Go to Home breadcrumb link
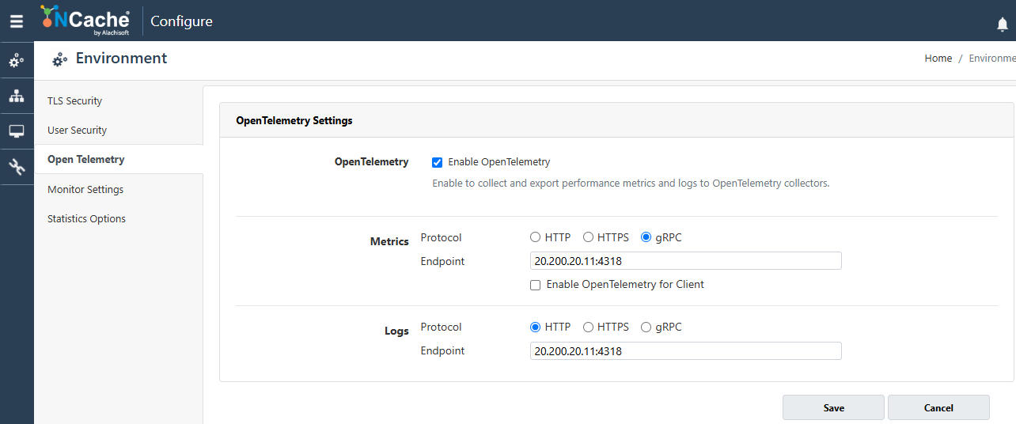The height and width of the screenshot is (424, 1016). (938, 59)
